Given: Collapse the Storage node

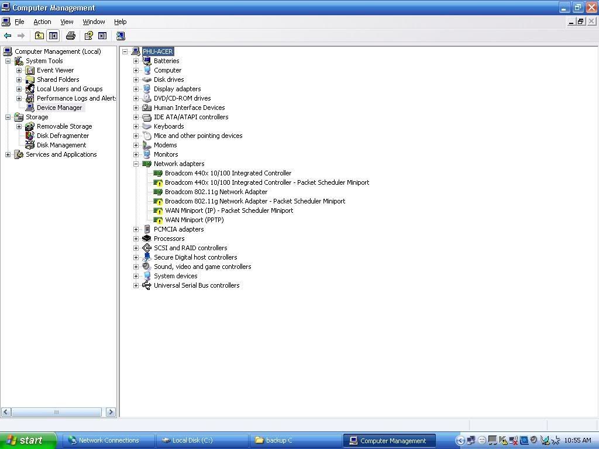Looking at the screenshot, I should (8, 117).
